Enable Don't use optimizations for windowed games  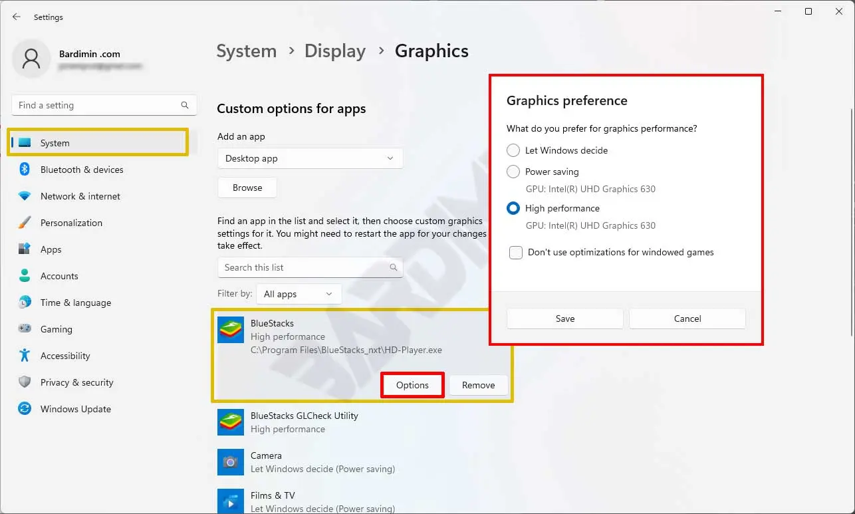pos(516,253)
